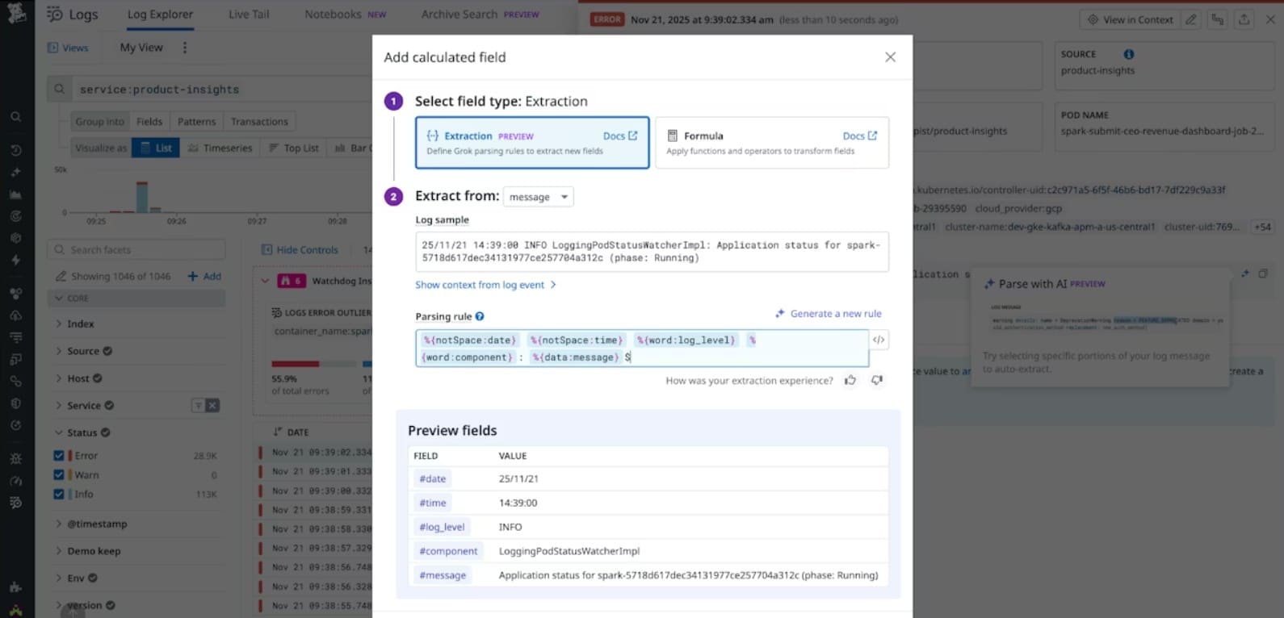
Task: Collapse the Status facet
Action: click(x=59, y=432)
